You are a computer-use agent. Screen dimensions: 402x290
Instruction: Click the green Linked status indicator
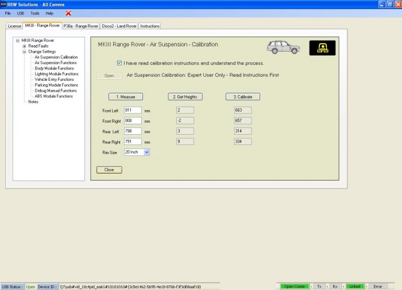coord(355,287)
